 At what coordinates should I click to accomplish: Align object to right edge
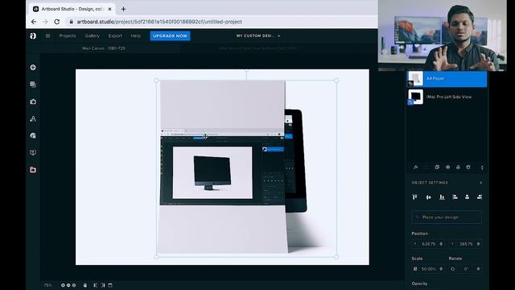[x=480, y=197]
